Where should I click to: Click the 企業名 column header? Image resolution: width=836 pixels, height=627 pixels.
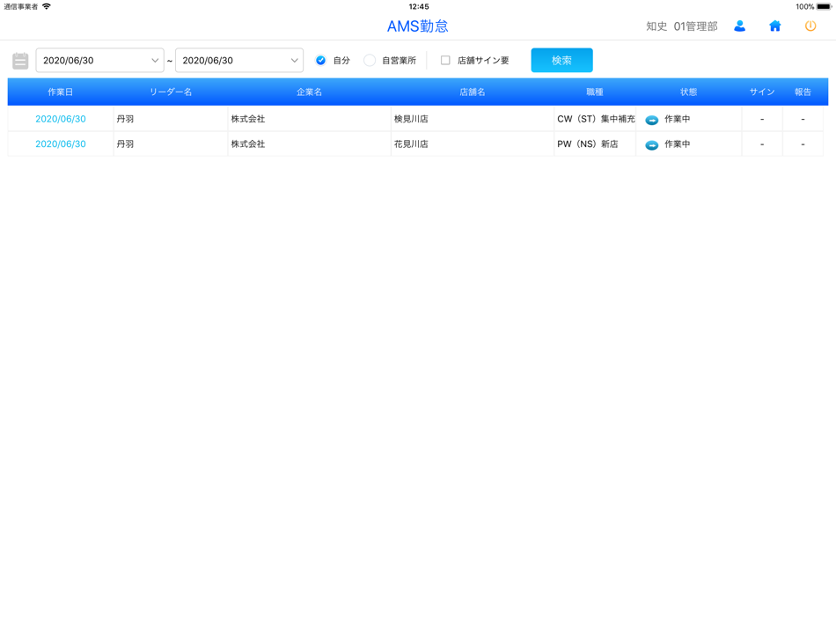(309, 92)
